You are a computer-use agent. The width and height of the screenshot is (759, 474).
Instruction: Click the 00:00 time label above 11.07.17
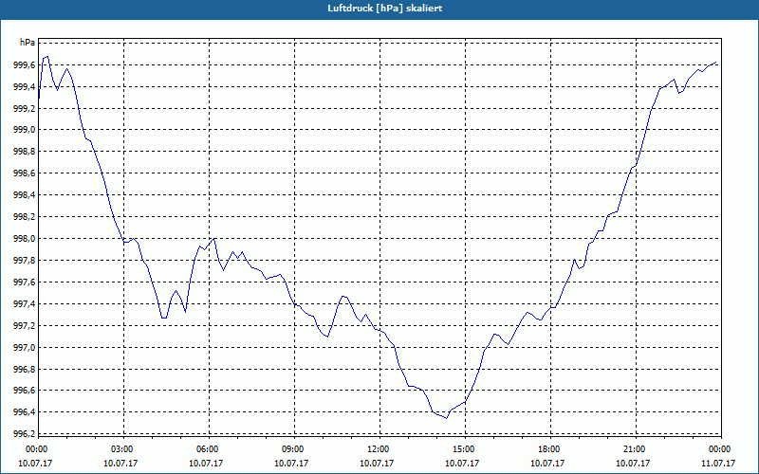point(719,449)
